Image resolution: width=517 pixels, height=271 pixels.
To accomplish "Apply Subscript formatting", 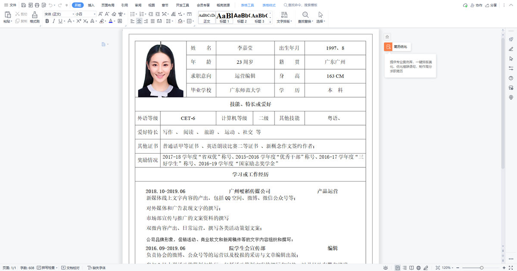I will tap(85, 21).
